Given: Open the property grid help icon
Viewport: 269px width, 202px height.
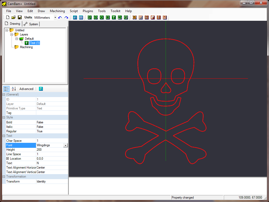Looking at the screenshot, I should click(41, 89).
